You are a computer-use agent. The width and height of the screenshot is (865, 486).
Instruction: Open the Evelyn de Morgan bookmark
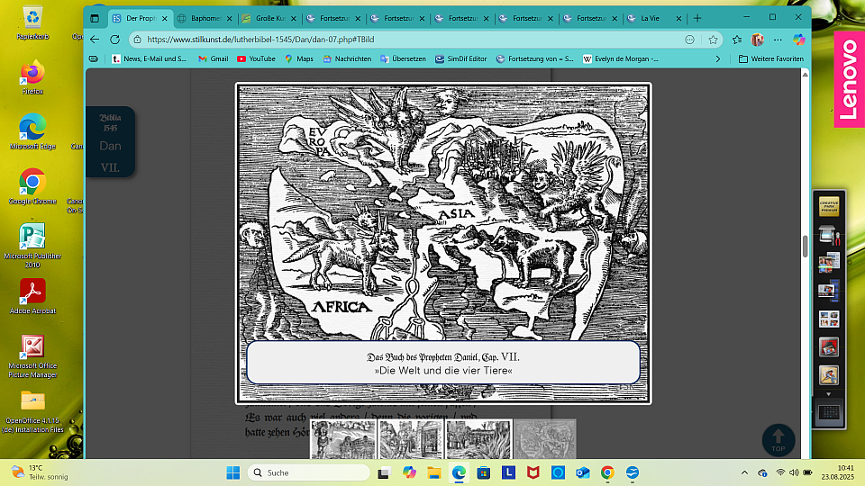pos(620,59)
